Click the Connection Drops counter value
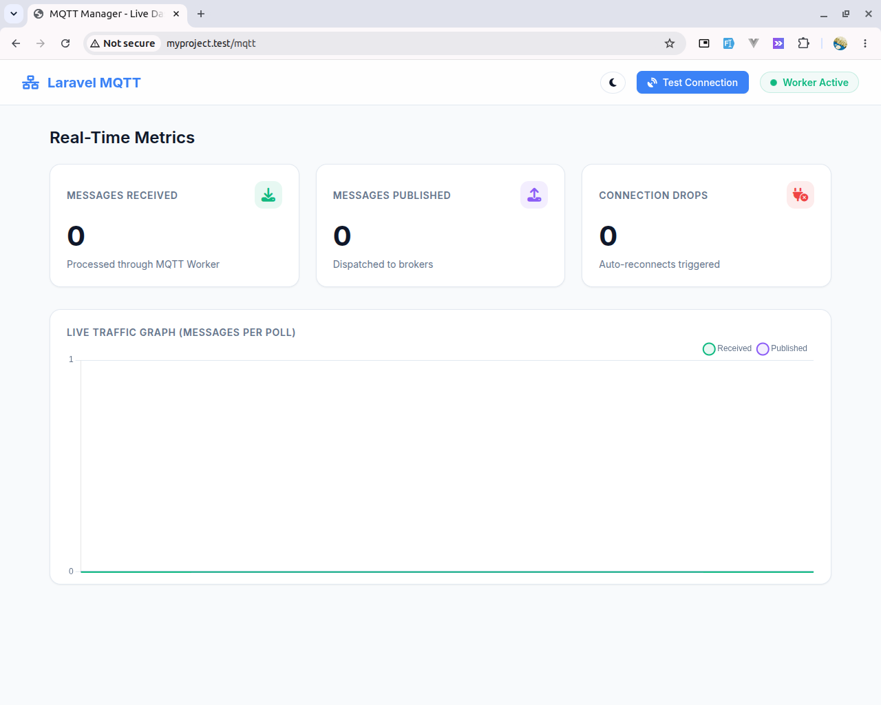Screen dimensions: 881x705 click(x=608, y=236)
